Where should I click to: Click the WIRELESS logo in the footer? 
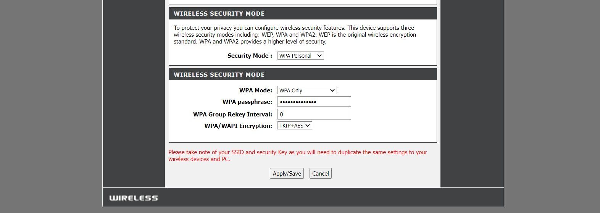point(133,198)
